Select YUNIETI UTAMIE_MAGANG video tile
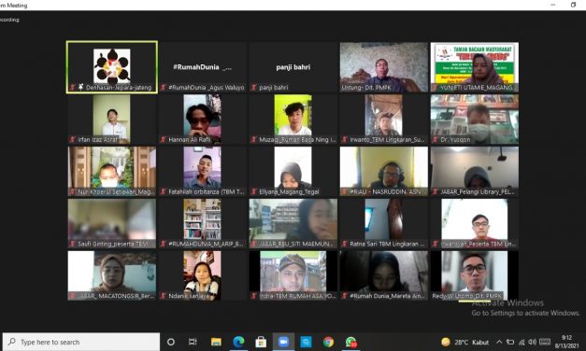Viewport: 586px width, 351px height. (x=475, y=67)
